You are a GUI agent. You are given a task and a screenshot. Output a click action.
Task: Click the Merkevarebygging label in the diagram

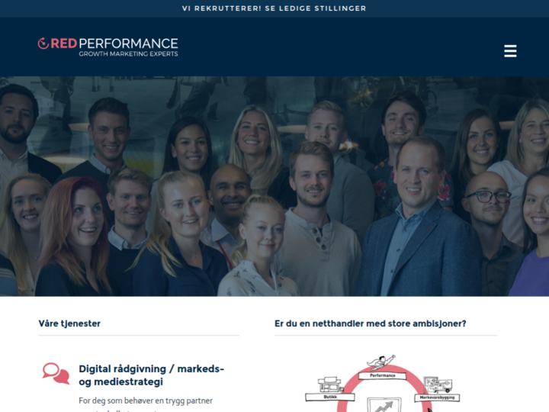[x=437, y=398]
